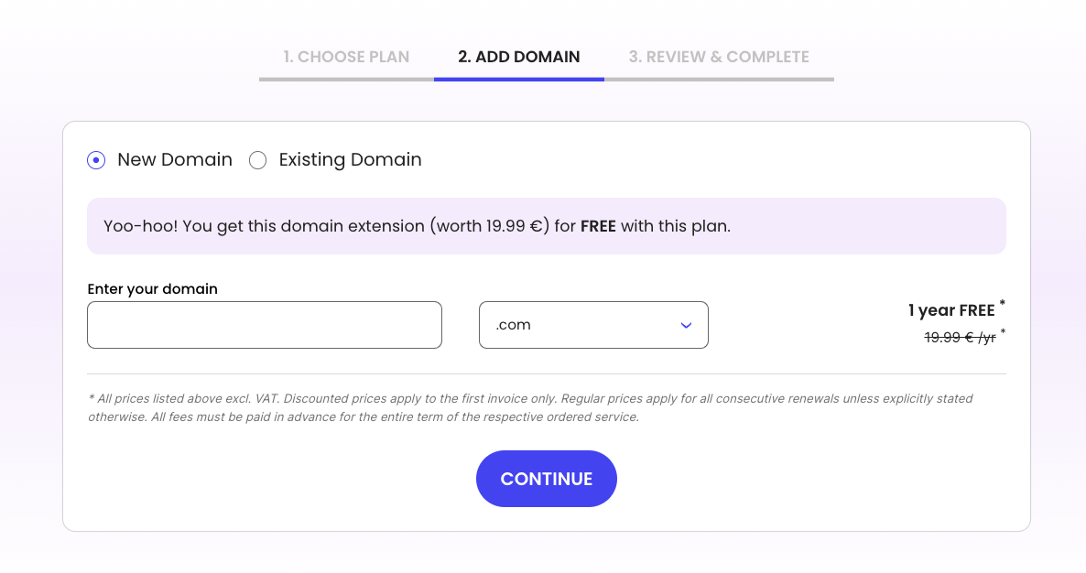Screen dimensions: 1086x573
Task: Click the Enter your domain label
Action: pyautogui.click(x=152, y=288)
